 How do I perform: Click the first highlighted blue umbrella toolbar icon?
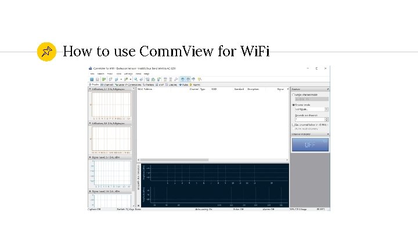pos(183,79)
